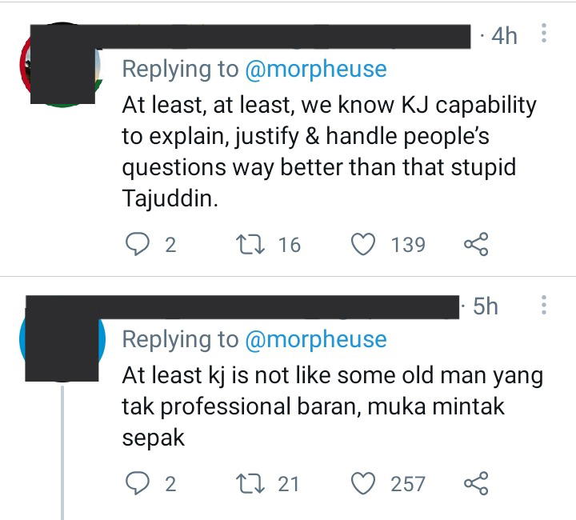Like the tweet with 139 likes
The image size is (576, 520).
point(363,244)
